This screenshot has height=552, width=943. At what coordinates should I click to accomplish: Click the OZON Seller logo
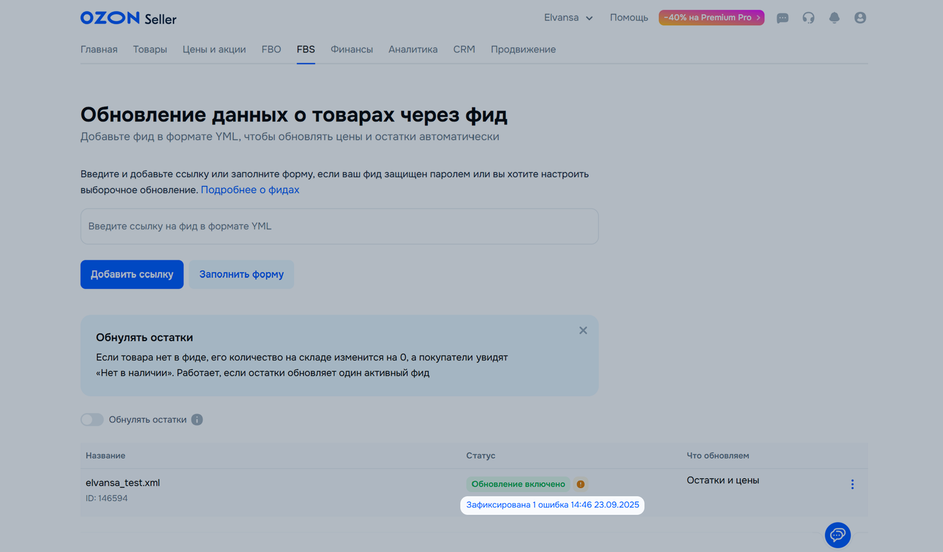[x=128, y=18]
